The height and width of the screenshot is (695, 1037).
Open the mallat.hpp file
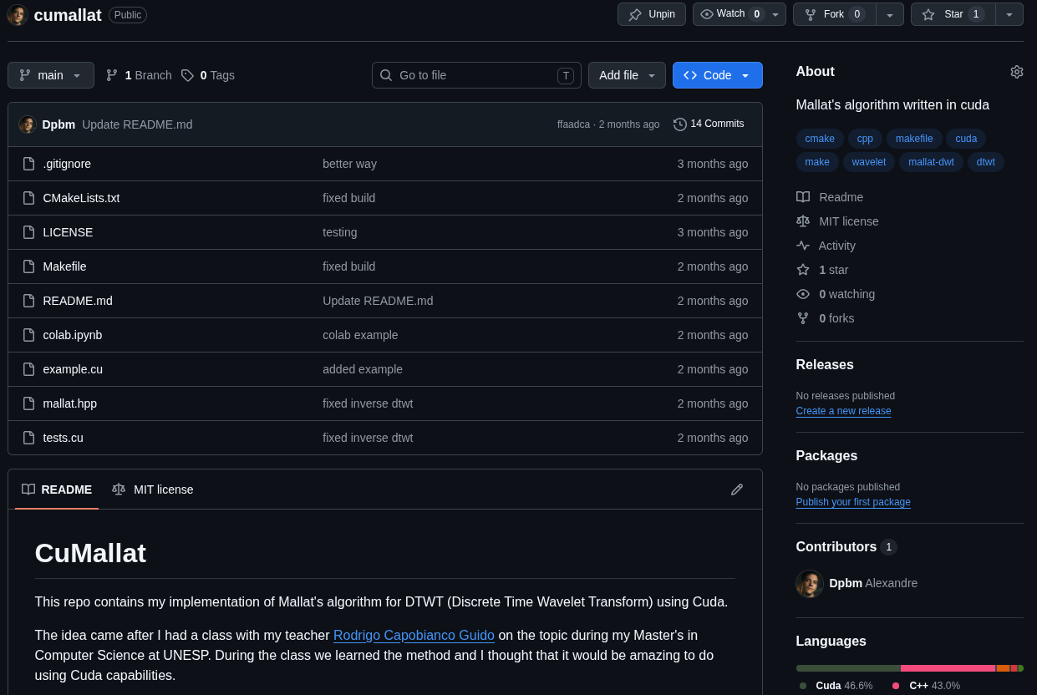(x=70, y=403)
